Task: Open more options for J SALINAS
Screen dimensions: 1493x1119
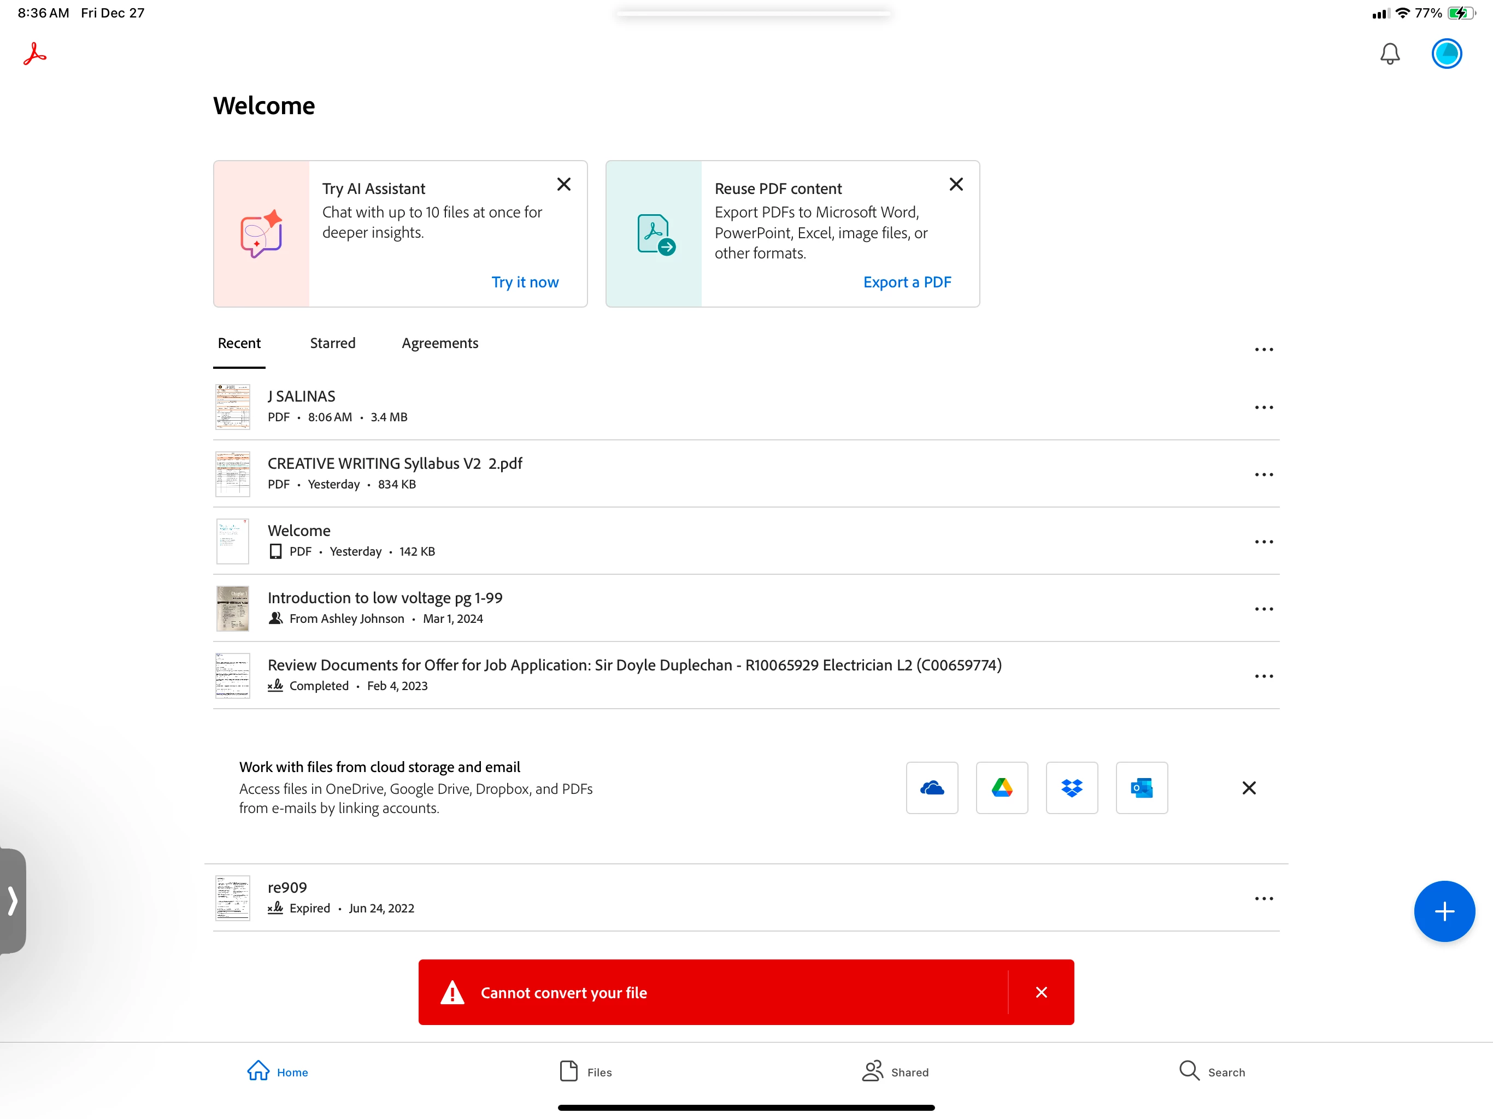Action: coord(1263,408)
